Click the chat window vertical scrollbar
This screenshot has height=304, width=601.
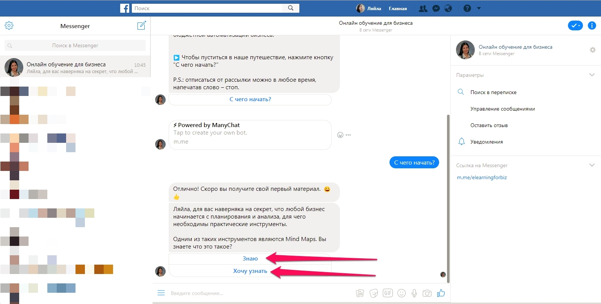pyautogui.click(x=448, y=199)
